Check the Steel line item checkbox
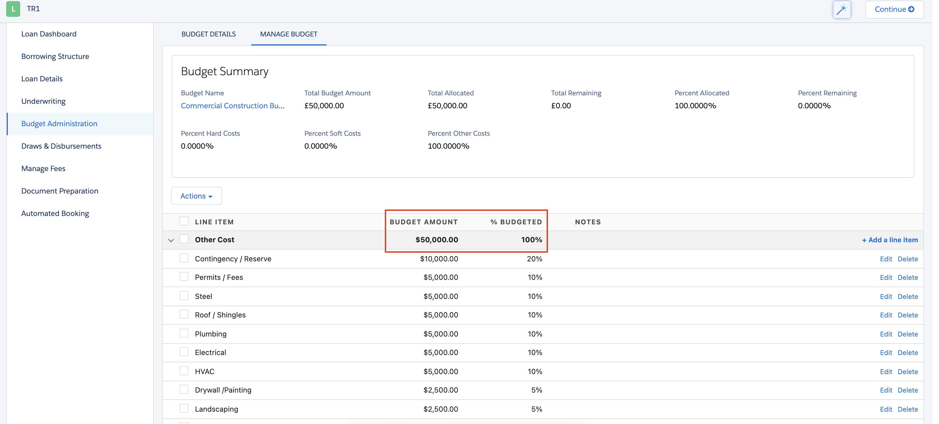Image resolution: width=939 pixels, height=424 pixels. [184, 296]
